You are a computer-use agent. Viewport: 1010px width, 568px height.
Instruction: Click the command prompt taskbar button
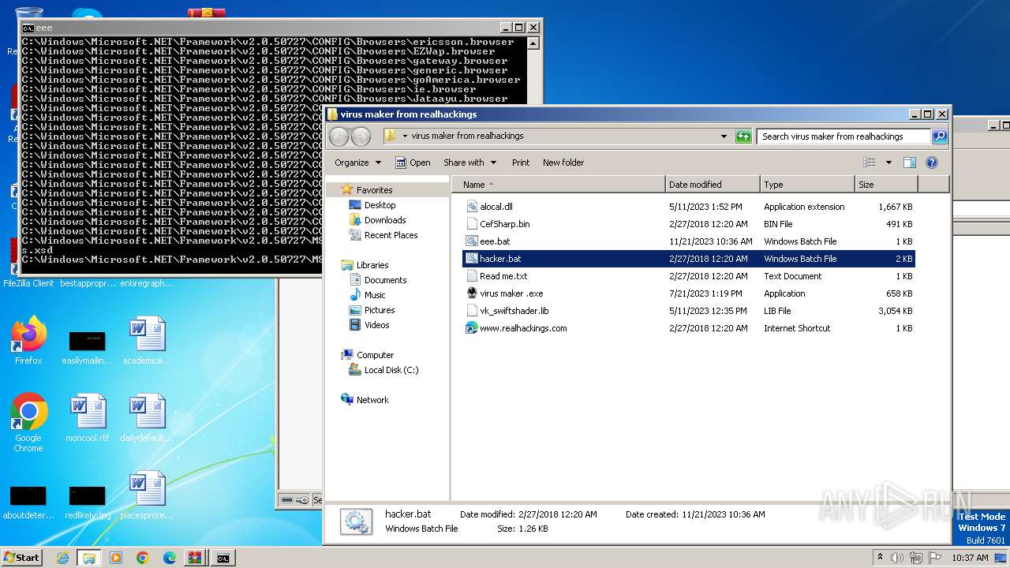point(224,558)
